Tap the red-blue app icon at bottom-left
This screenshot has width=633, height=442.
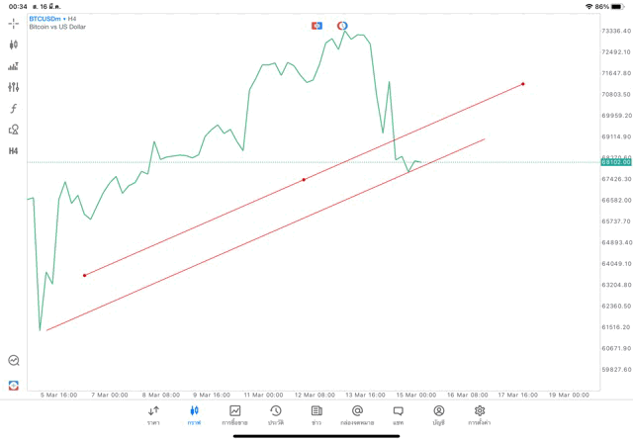tap(13, 386)
